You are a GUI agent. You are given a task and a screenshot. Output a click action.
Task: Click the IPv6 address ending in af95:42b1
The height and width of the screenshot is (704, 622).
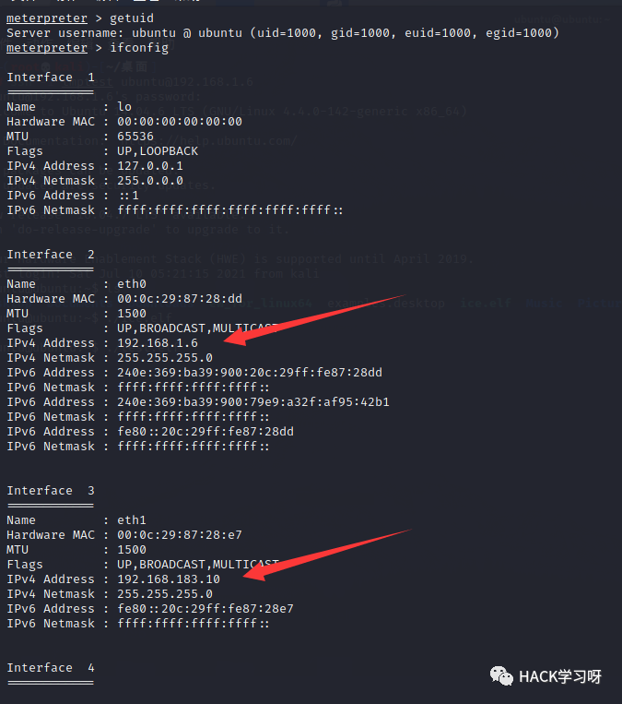coord(252,402)
